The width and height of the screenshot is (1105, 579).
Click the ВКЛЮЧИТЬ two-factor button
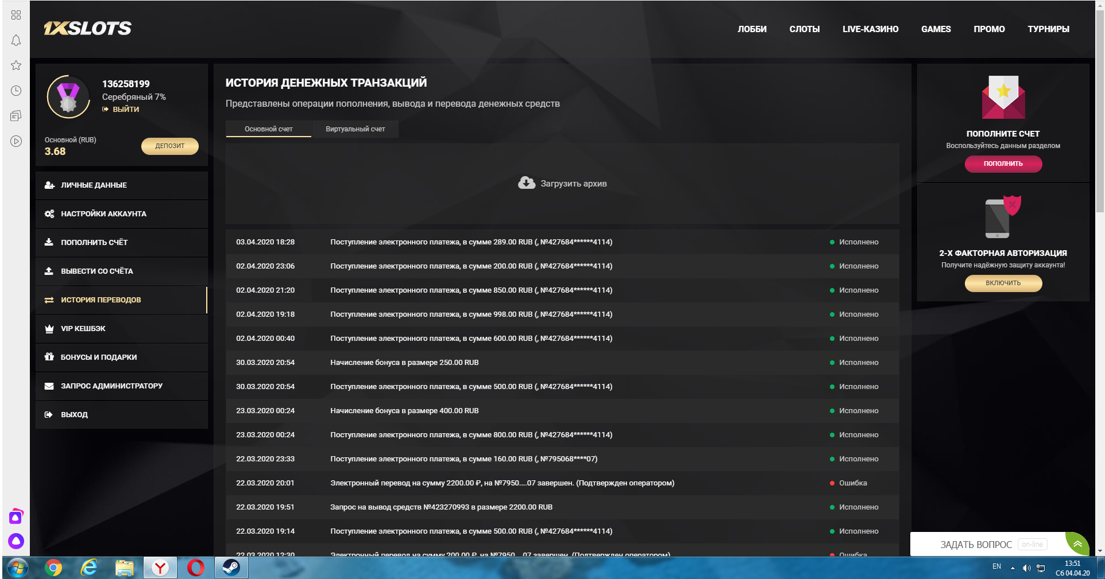pos(1003,283)
